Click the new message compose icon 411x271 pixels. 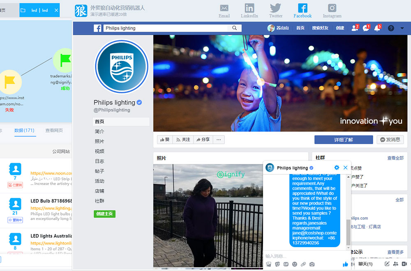click(387, 264)
